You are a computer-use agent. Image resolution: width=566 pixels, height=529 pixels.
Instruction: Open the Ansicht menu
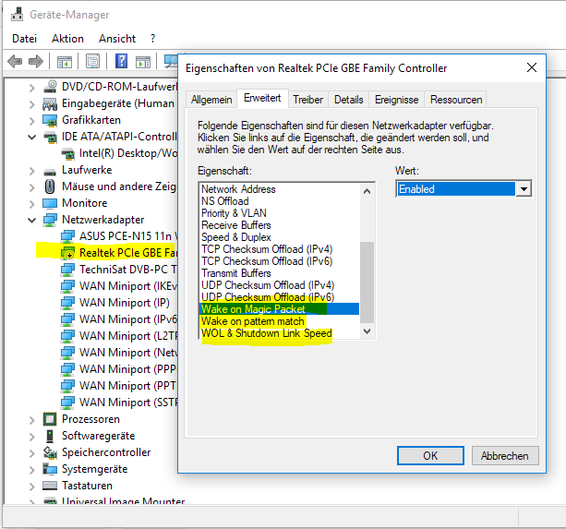[117, 39]
